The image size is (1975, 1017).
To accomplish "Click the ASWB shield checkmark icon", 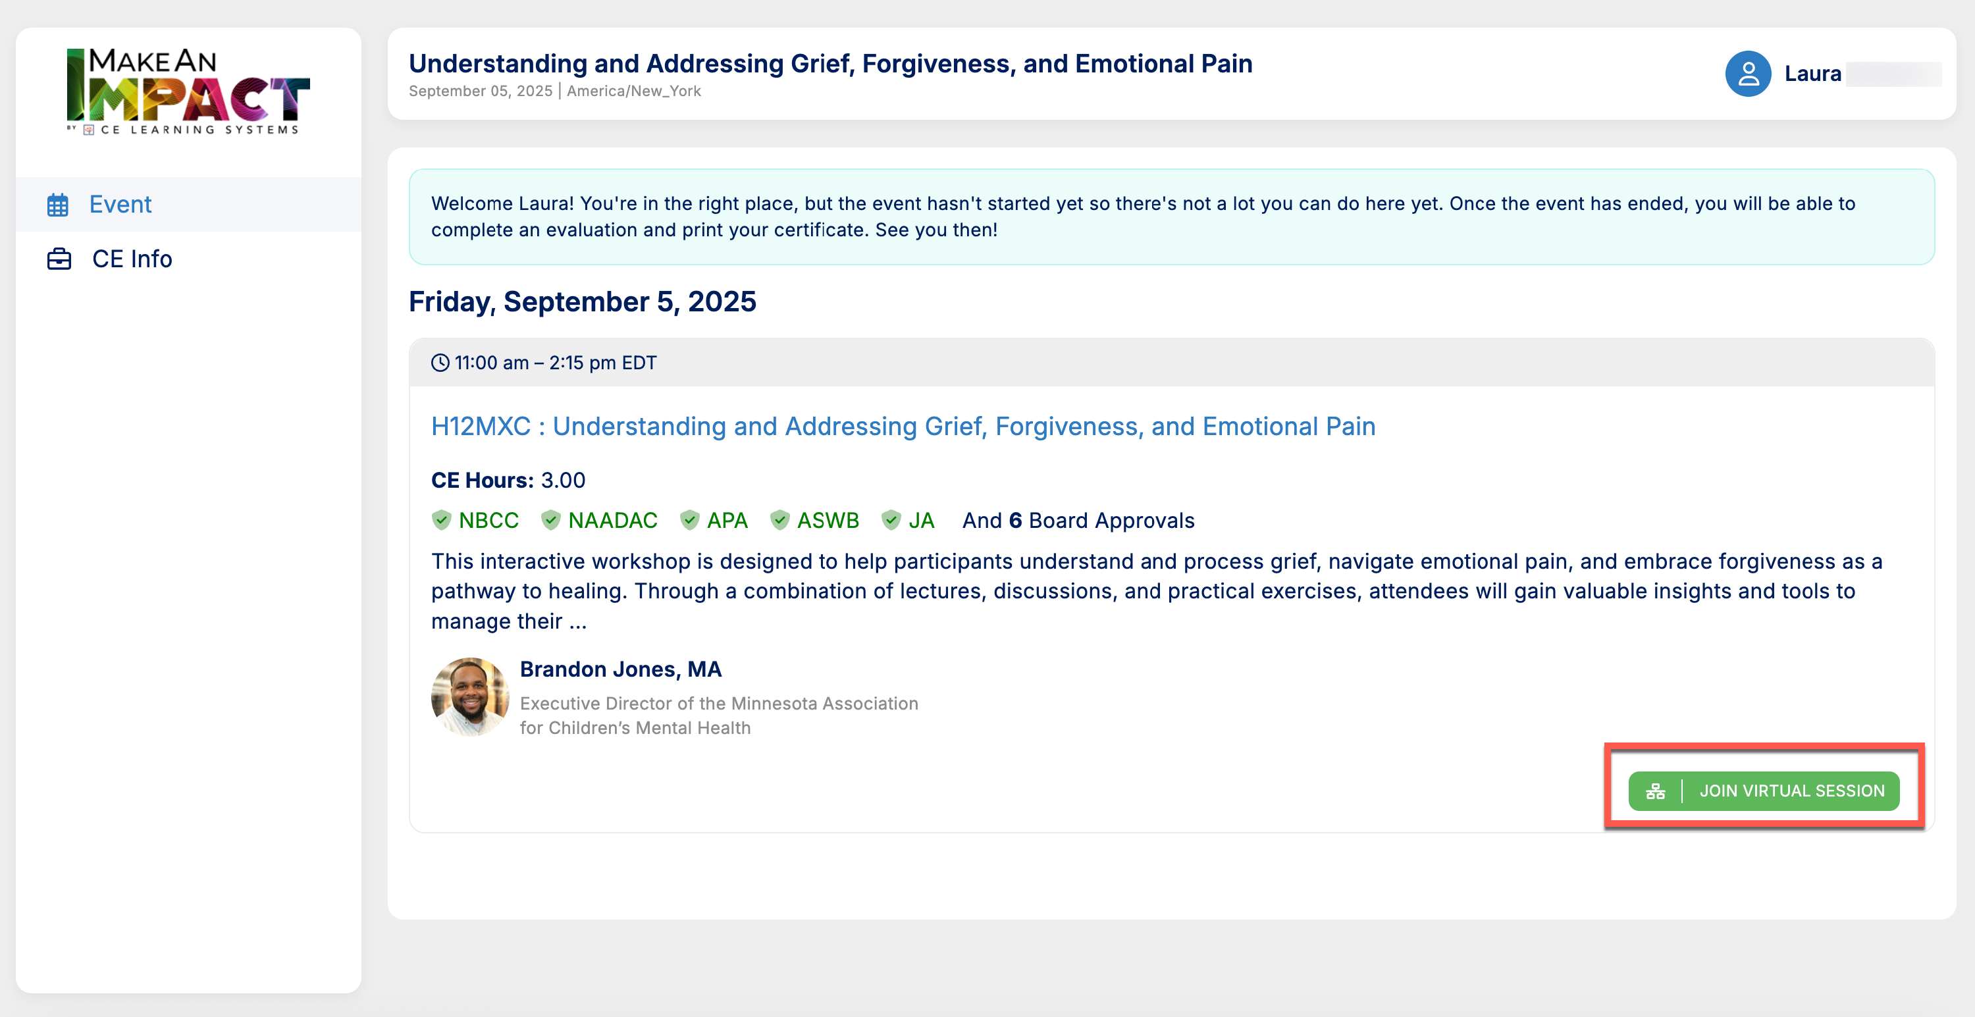I will point(779,521).
